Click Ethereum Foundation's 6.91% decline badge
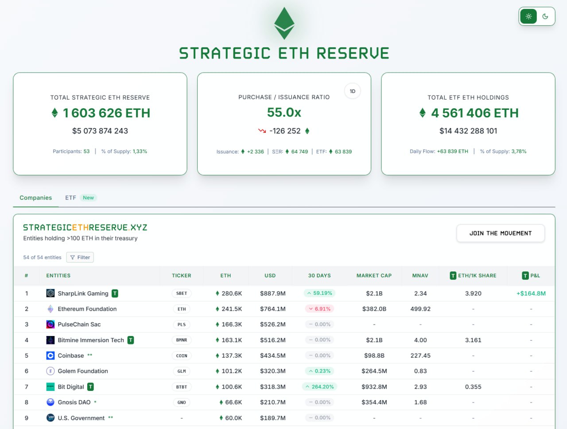Image resolution: width=567 pixels, height=429 pixels. pos(319,309)
